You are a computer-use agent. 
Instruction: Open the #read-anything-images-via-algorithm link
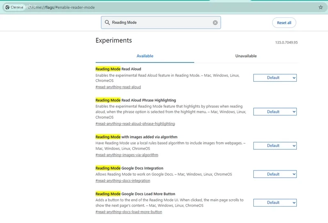click(127, 155)
